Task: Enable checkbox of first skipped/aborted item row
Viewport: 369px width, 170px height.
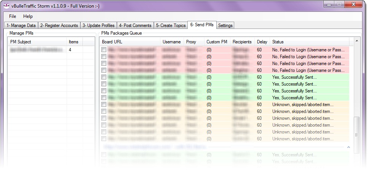Action: point(104,105)
